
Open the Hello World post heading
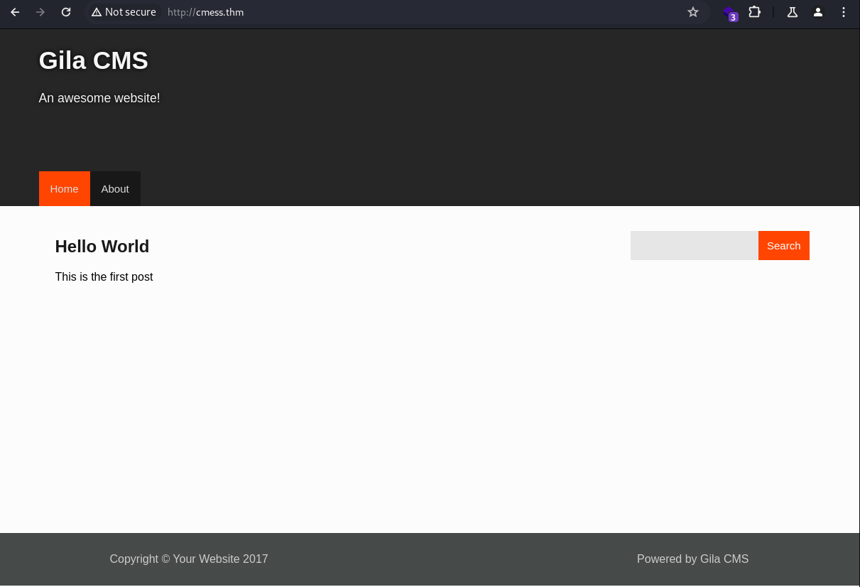pyautogui.click(x=102, y=247)
